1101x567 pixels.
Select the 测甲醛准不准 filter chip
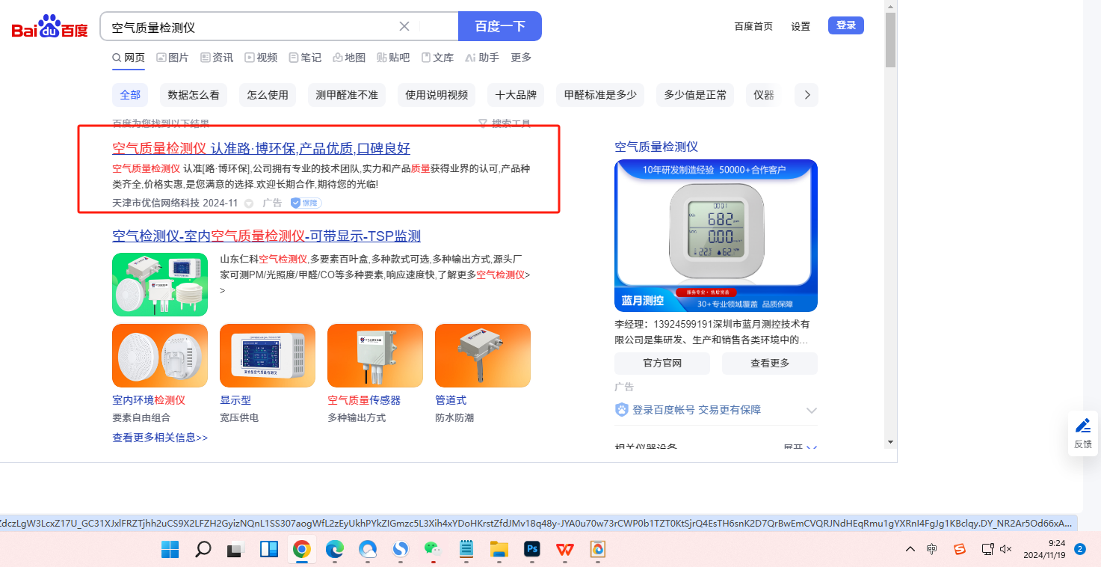tap(347, 95)
